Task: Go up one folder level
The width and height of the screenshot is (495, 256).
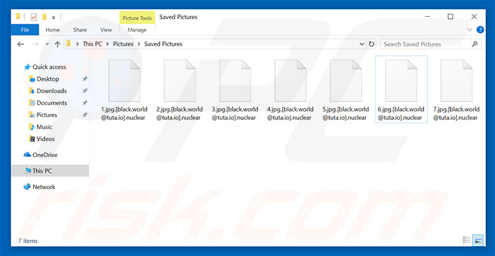Action: [x=58, y=44]
